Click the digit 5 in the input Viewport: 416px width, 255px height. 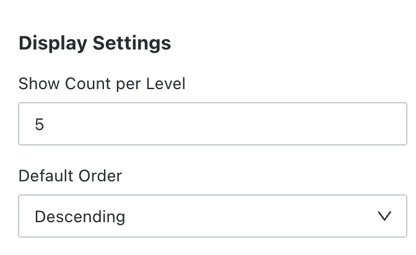pos(39,124)
